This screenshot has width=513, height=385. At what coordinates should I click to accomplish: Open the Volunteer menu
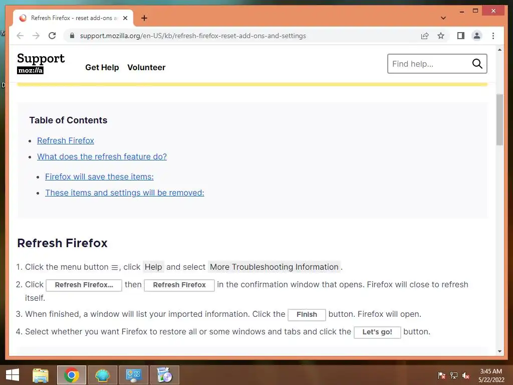tap(146, 67)
